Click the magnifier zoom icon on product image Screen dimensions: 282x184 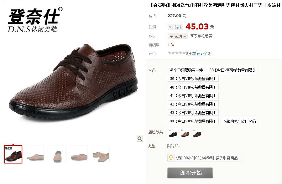139,139
